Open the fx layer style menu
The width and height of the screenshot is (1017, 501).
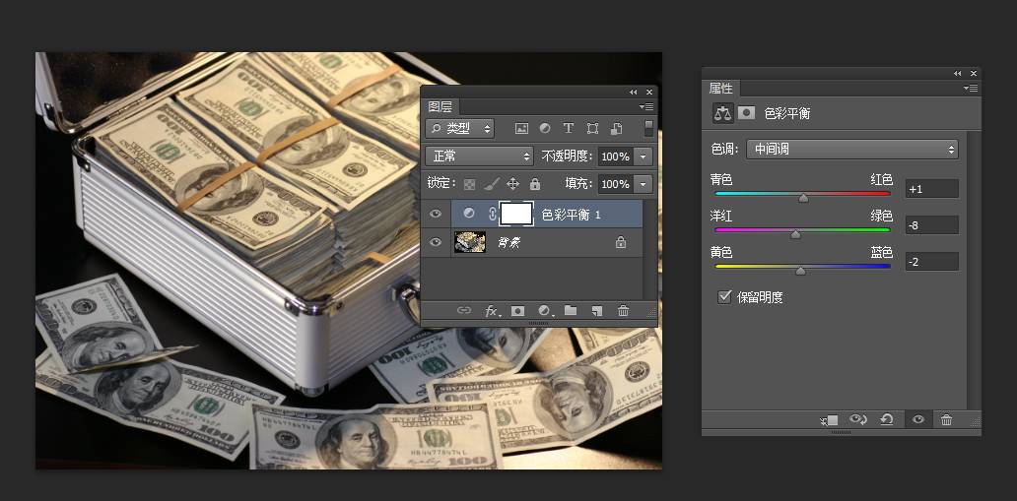(x=493, y=311)
